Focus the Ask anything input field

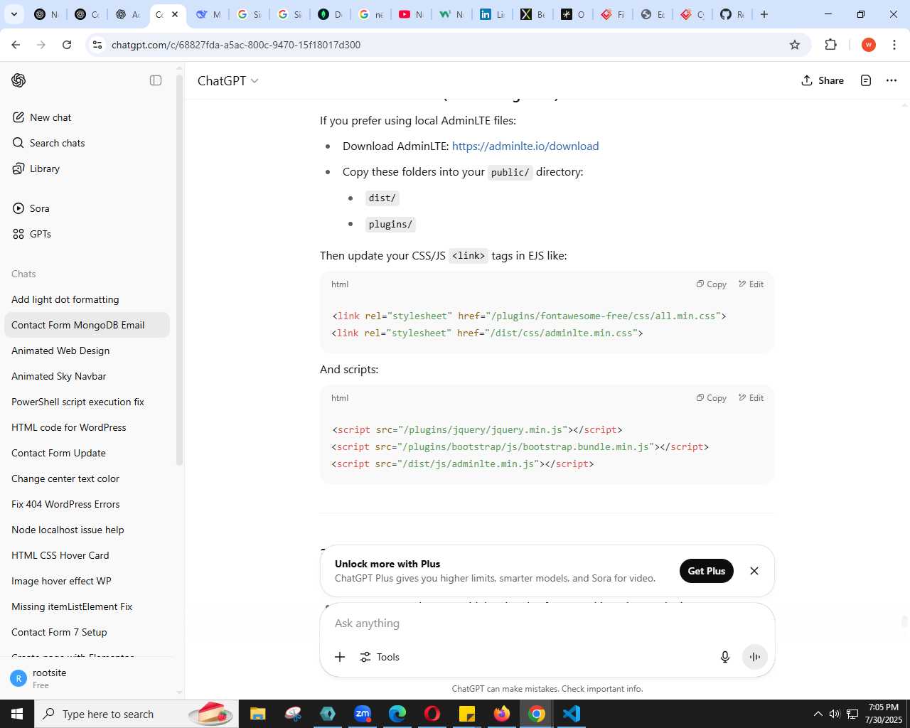pyautogui.click(x=547, y=623)
